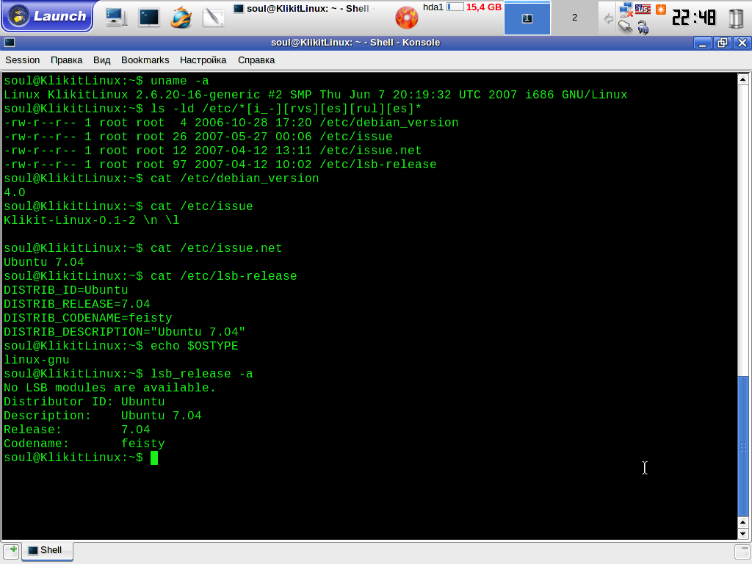Image resolution: width=752 pixels, height=564 pixels.
Task: Click the hda1 disk usage bar
Action: 455,7
